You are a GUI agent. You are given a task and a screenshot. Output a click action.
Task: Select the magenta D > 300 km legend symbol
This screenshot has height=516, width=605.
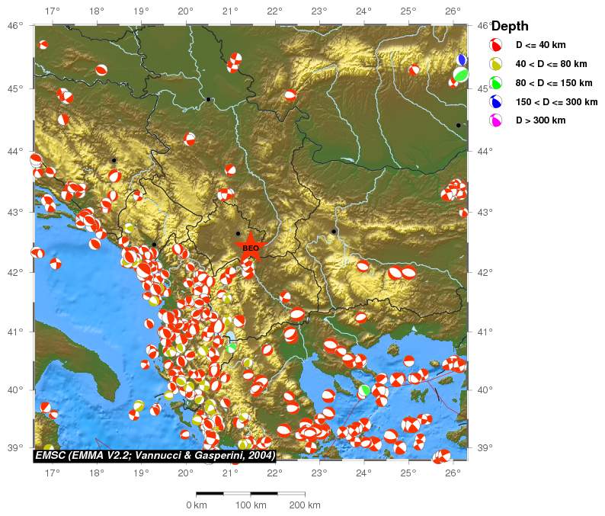[495, 120]
